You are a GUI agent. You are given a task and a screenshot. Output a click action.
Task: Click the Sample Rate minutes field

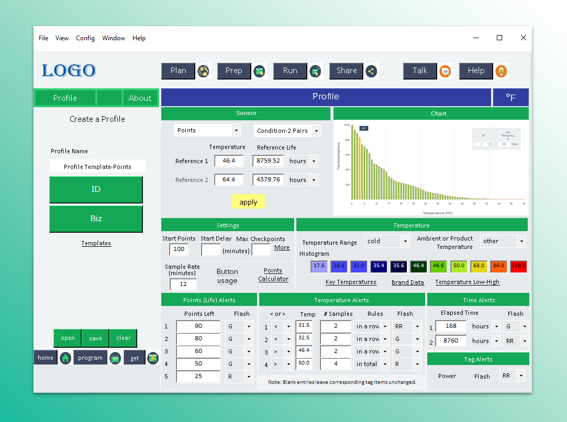pos(183,284)
